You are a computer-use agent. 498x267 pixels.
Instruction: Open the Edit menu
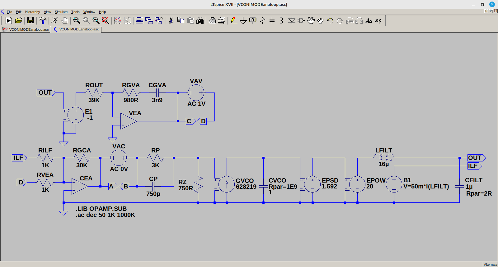19,12
